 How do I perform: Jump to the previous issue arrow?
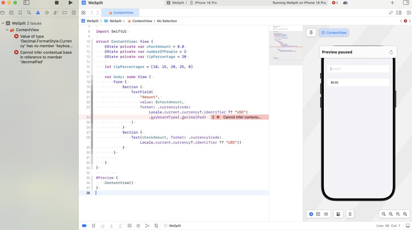click(x=401, y=21)
